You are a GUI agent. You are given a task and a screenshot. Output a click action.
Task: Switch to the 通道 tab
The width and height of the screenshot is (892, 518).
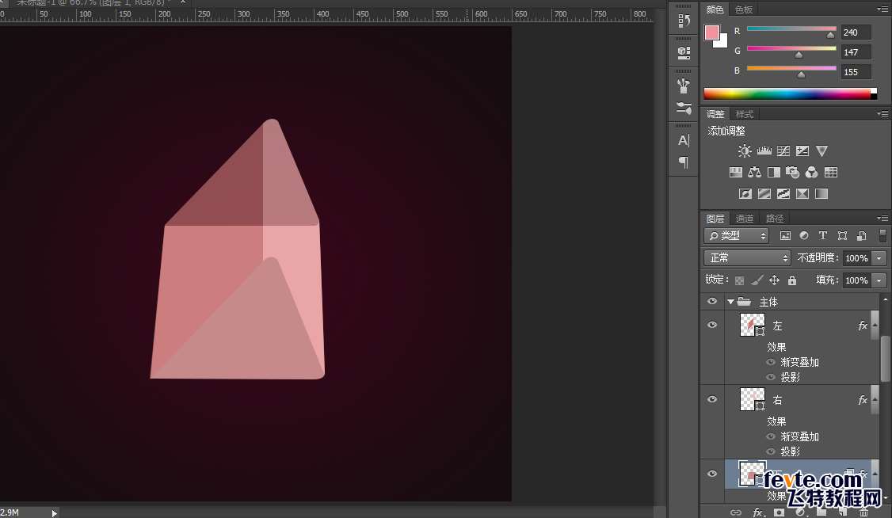coord(744,219)
